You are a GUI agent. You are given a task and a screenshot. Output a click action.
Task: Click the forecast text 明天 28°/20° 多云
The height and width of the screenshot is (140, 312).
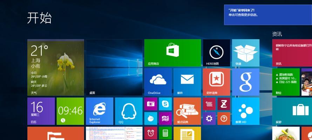point(39,84)
